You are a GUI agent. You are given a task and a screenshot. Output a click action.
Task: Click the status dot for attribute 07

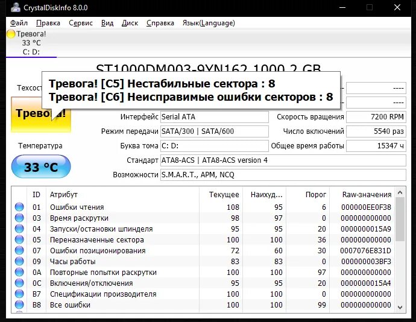point(19,250)
